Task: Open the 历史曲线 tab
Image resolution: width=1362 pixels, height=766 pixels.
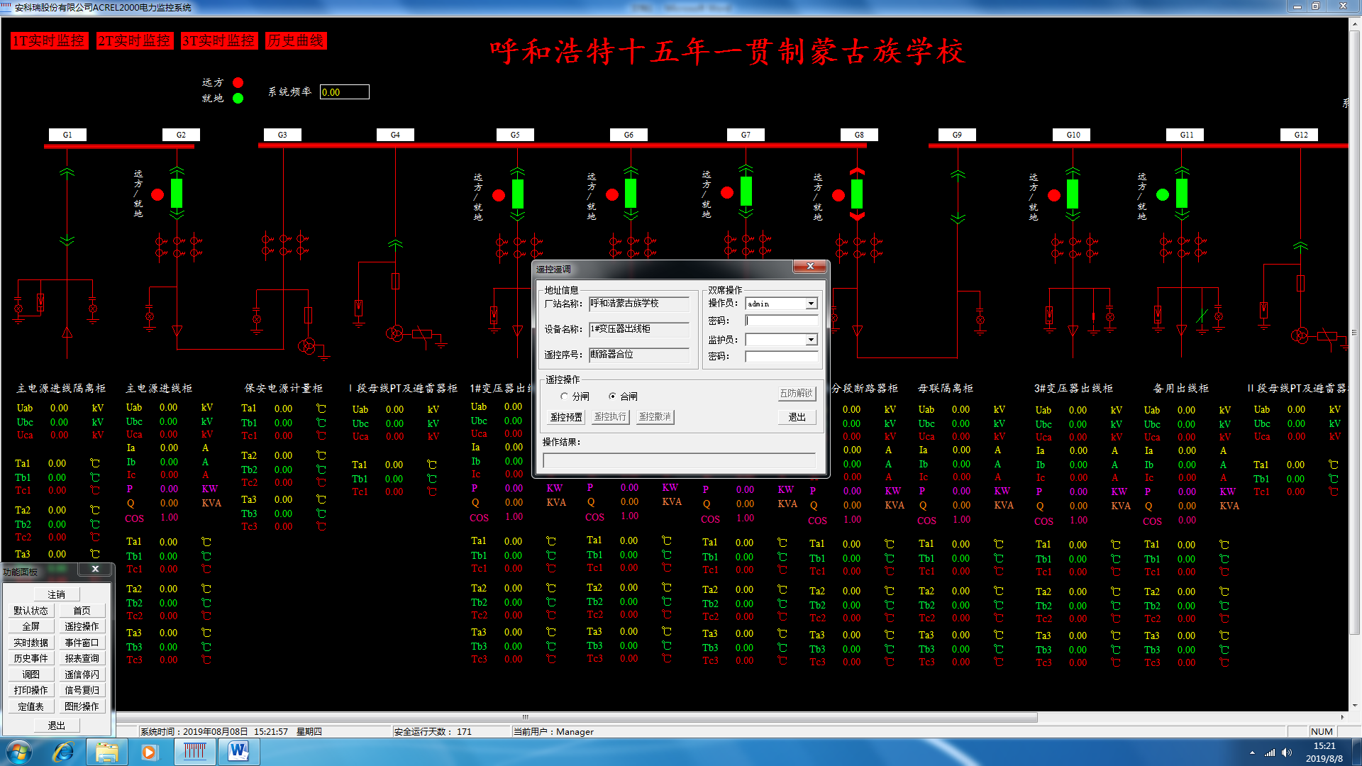Action: point(295,40)
